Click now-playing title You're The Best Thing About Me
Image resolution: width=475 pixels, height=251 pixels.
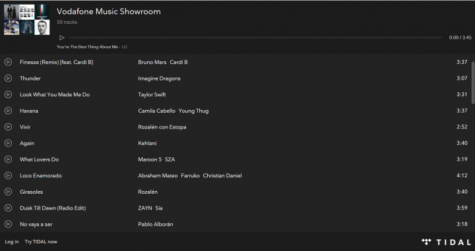coord(88,47)
